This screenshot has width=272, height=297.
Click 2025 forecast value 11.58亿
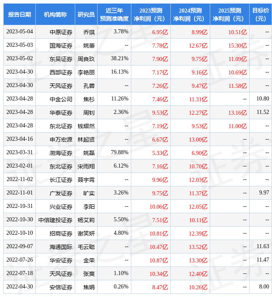tap(237, 86)
